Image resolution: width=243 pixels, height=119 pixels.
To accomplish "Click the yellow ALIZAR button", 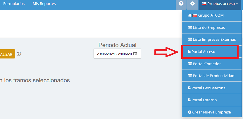I will coord(7,54).
